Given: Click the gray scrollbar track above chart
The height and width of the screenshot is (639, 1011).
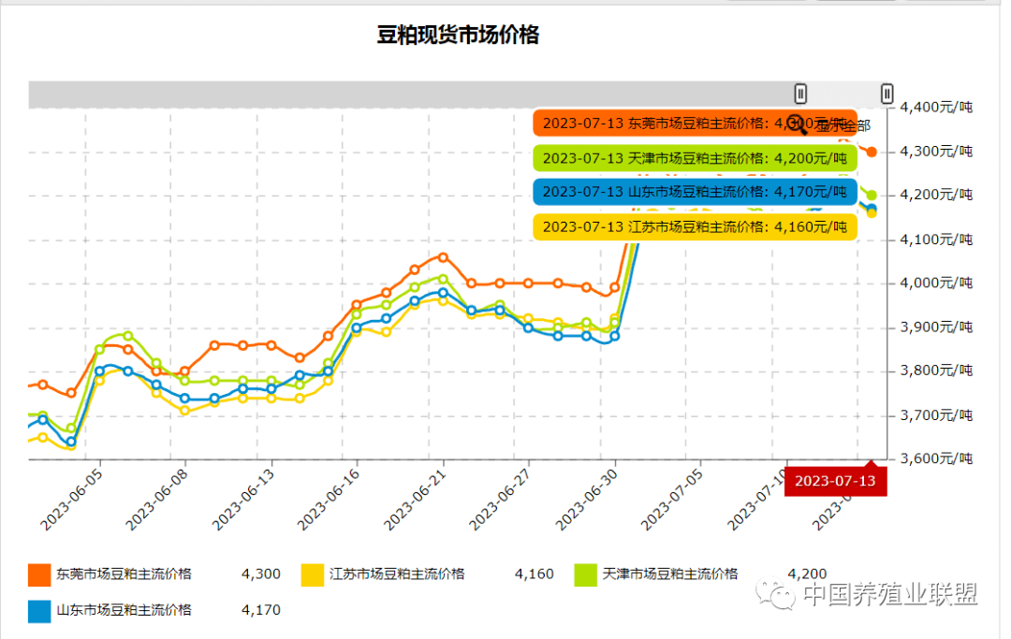Looking at the screenshot, I should 411,94.
